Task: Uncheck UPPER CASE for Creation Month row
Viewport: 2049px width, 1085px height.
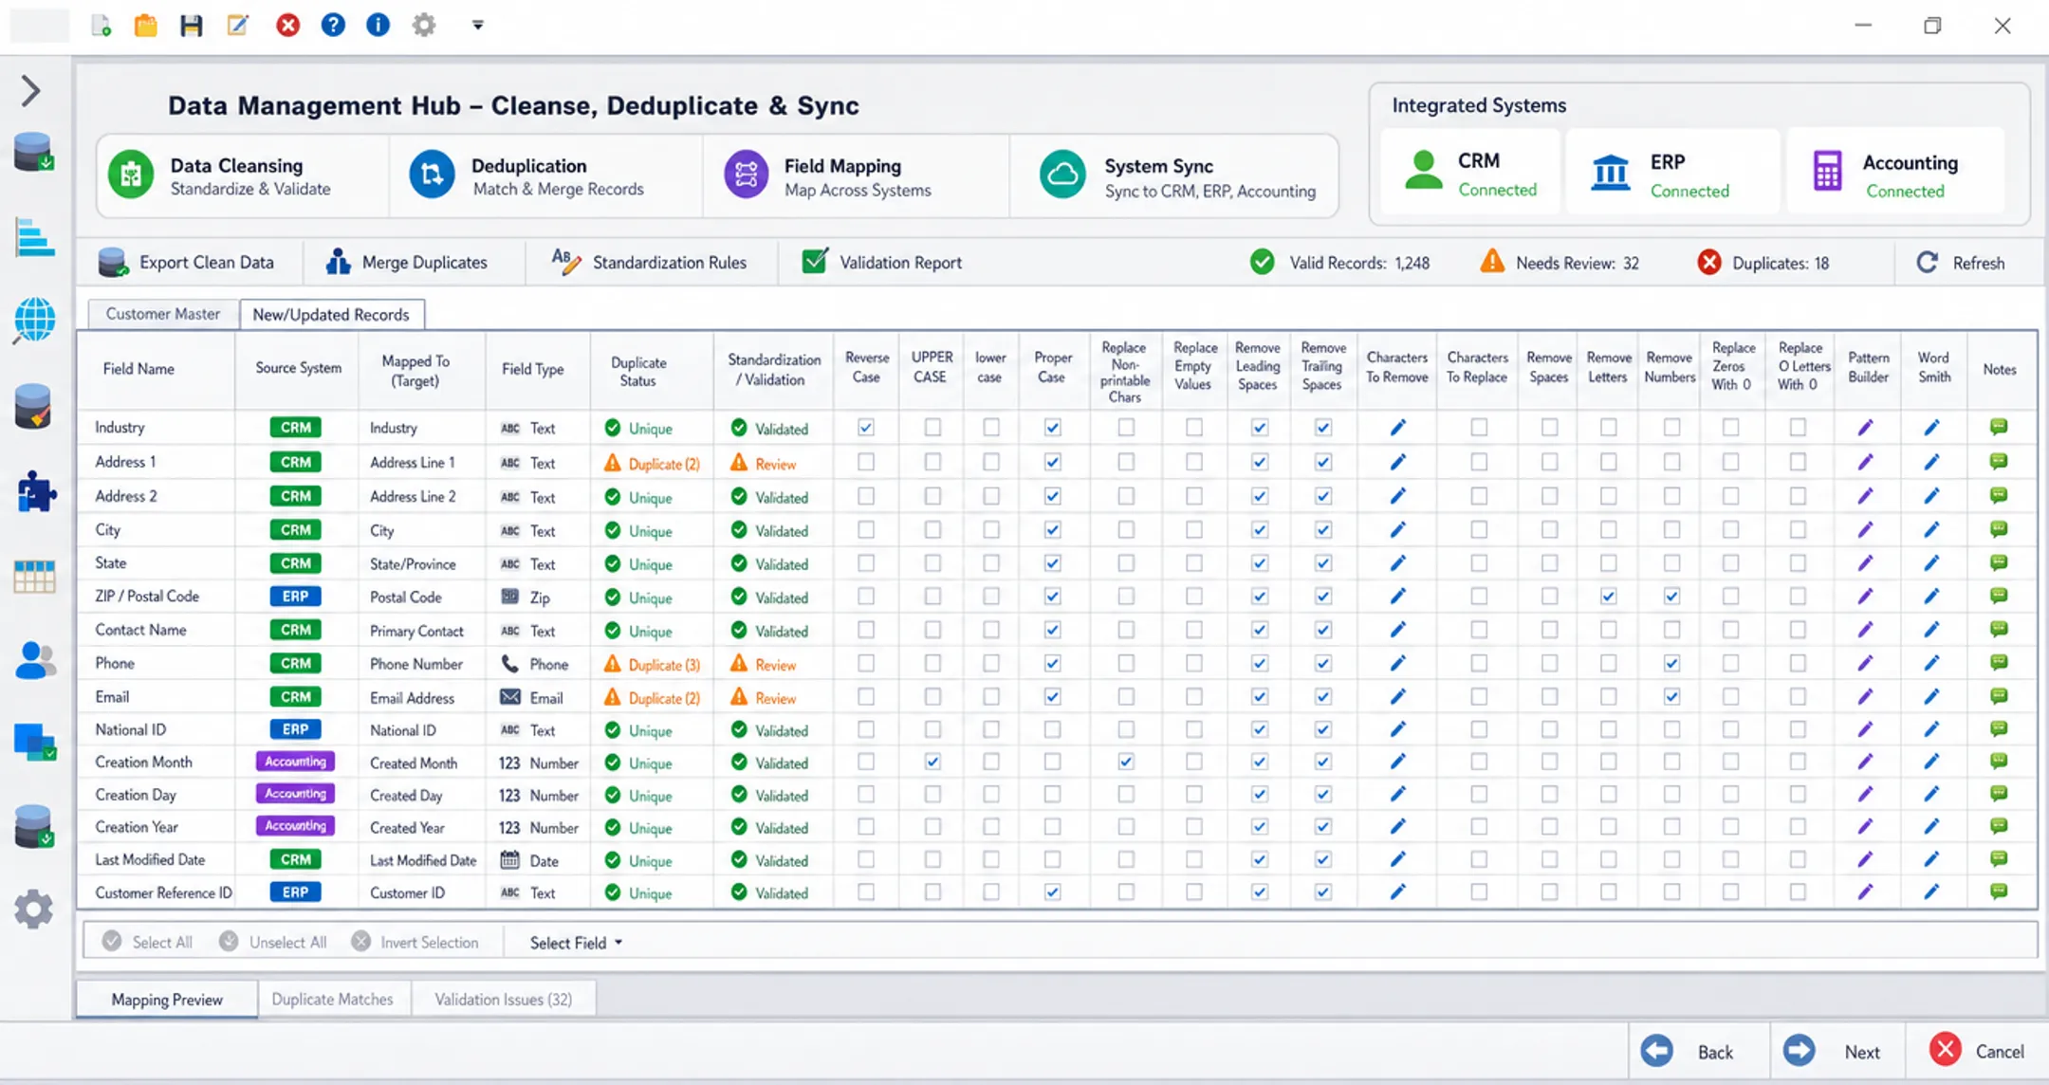Action: pyautogui.click(x=932, y=762)
